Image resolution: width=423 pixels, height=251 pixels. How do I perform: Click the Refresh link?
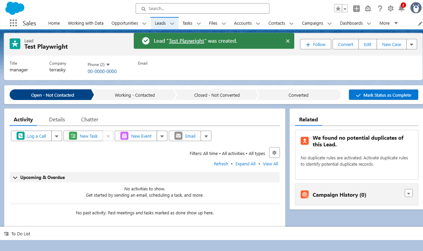tap(221, 164)
